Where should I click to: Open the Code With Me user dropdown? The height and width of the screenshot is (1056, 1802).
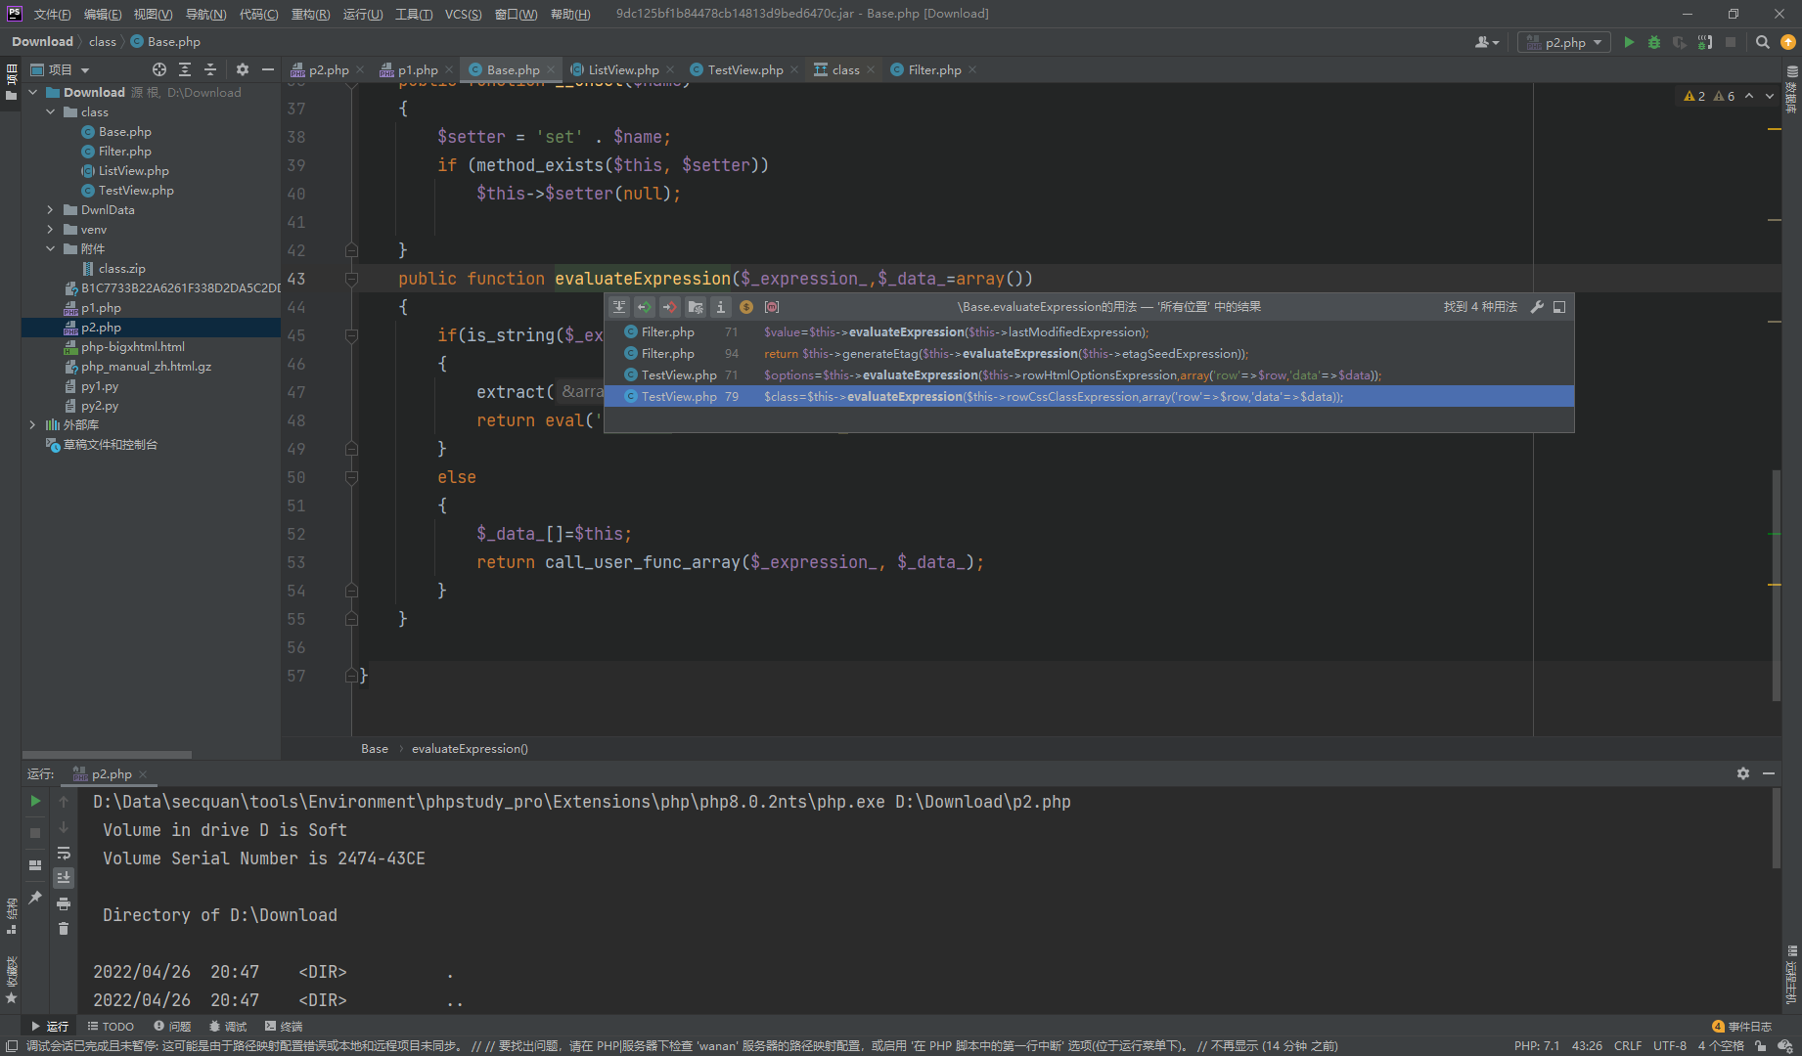coord(1487,42)
